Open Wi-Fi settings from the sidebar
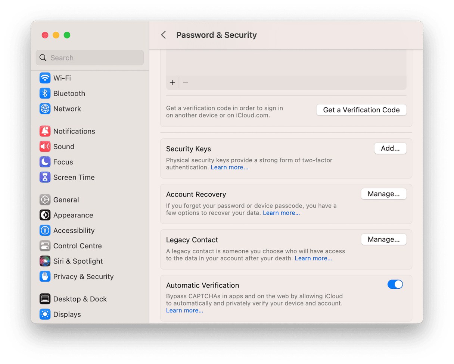This screenshot has width=454, height=364. click(x=62, y=78)
